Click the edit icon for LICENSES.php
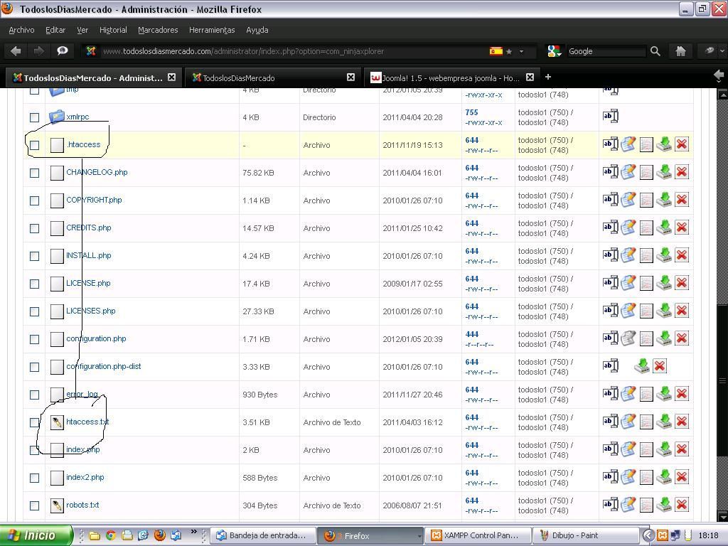The image size is (728, 546). (x=628, y=311)
